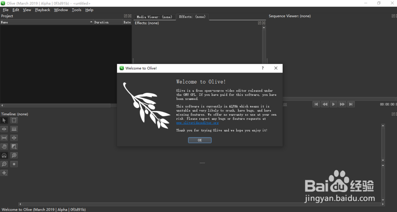Toggle the Snapping magnet button
Screen dimensions: 397x212
(4, 155)
